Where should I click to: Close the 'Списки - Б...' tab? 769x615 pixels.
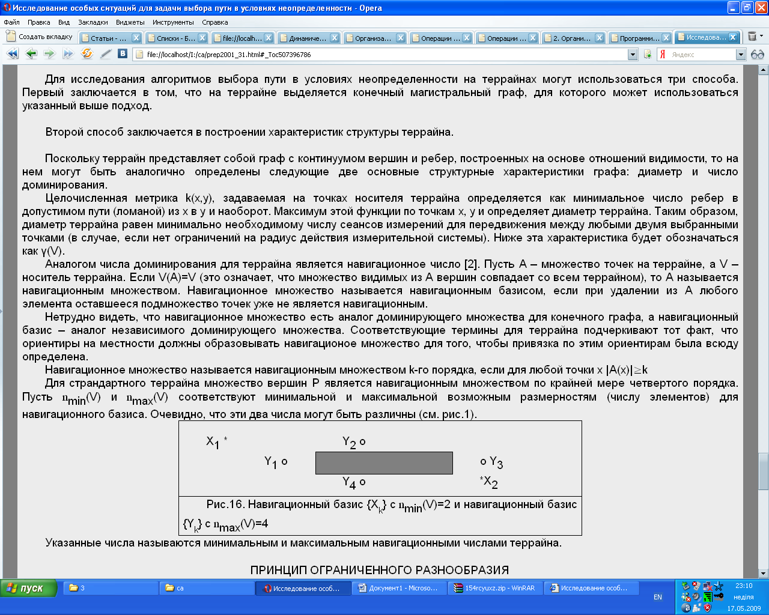coord(202,38)
